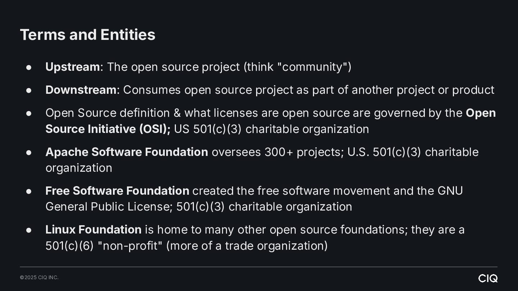Click the bullet before Open Source definition
Screen dimensions: 518x291
pyautogui.click(x=29, y=113)
